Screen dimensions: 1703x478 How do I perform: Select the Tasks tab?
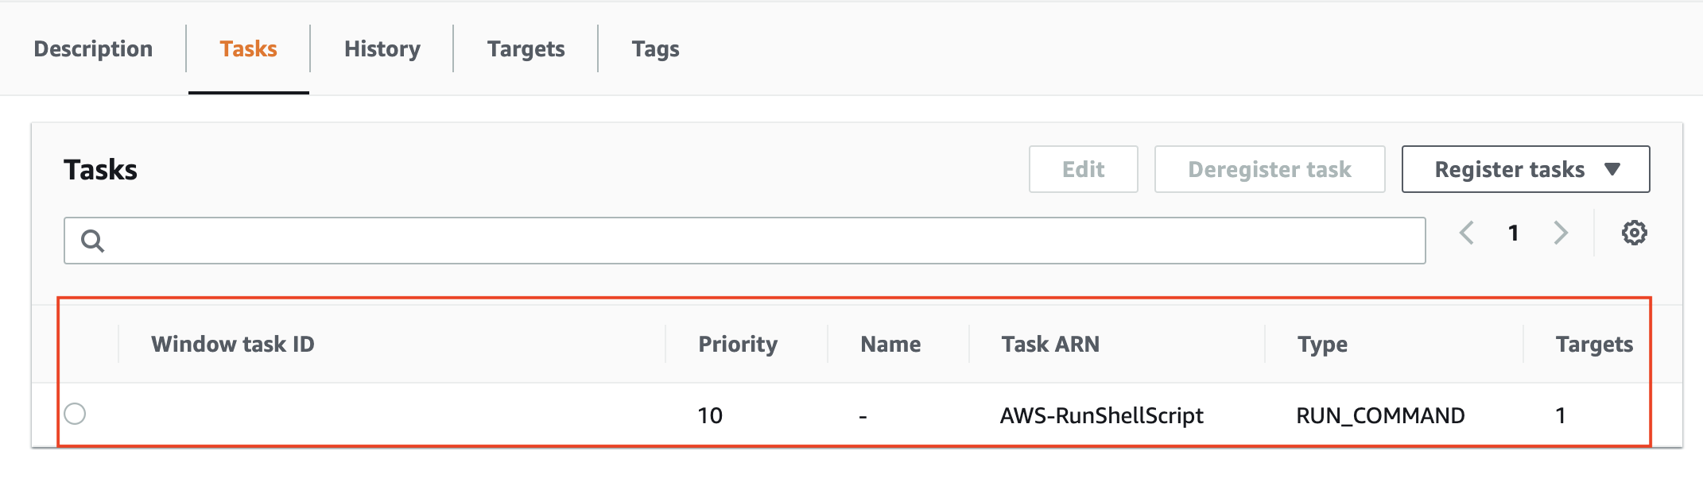249,48
